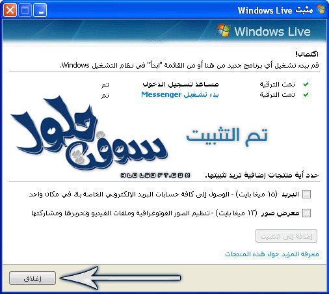This screenshot has width=329, height=294.
Task: Open the معرفة المزيد حول هذه المنتجات link
Action: [x=272, y=254]
